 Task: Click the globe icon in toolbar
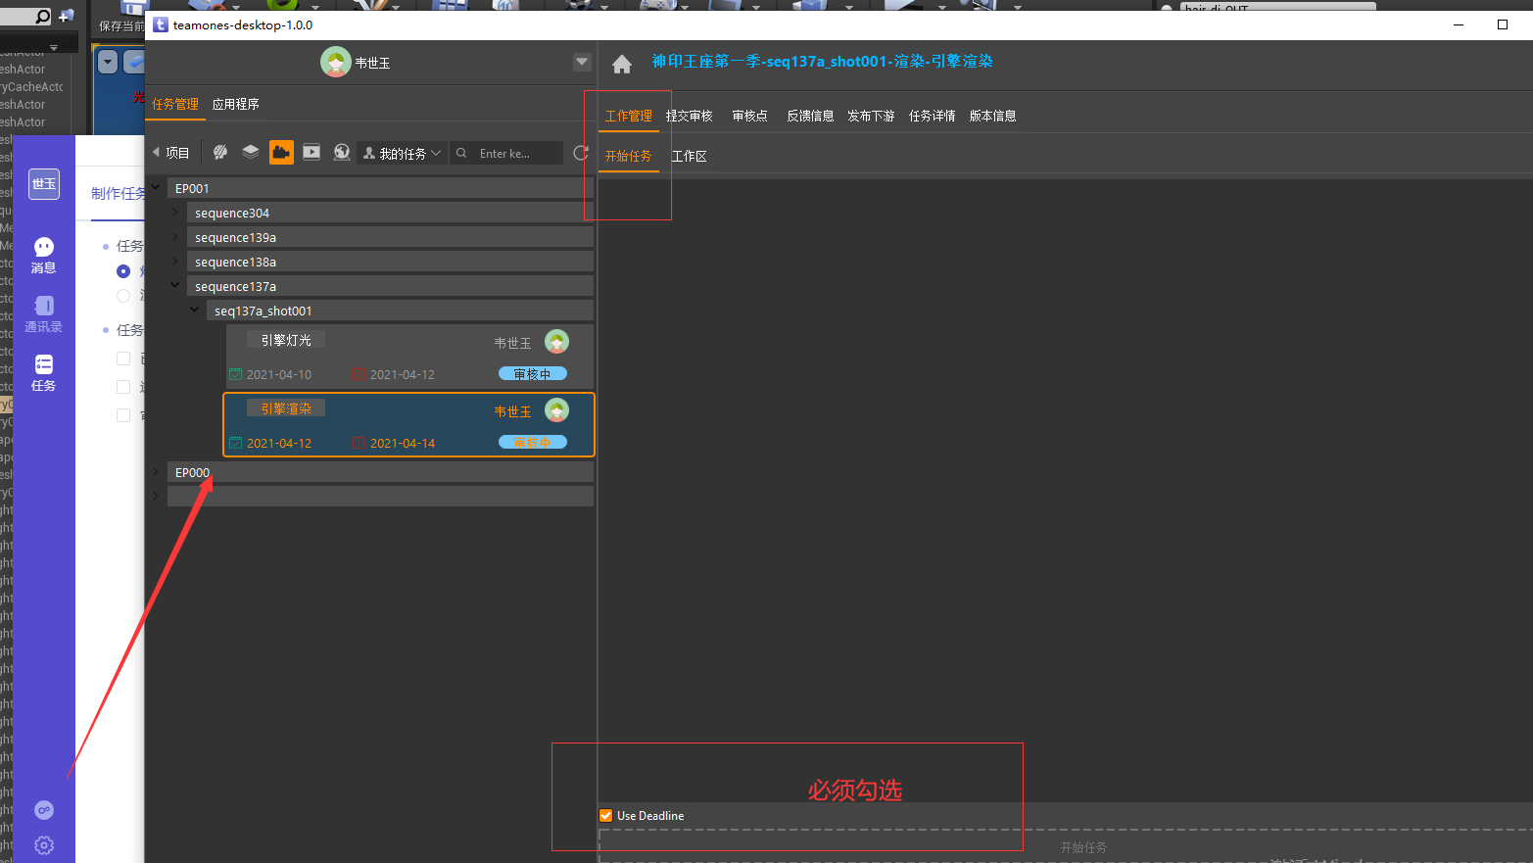pyautogui.click(x=342, y=152)
